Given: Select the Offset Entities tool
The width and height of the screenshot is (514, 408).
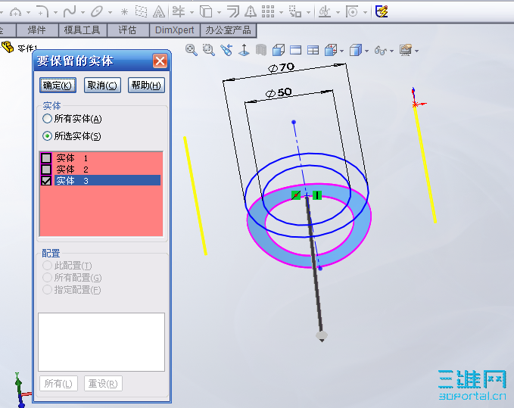Looking at the screenshot, I should click(x=233, y=12).
